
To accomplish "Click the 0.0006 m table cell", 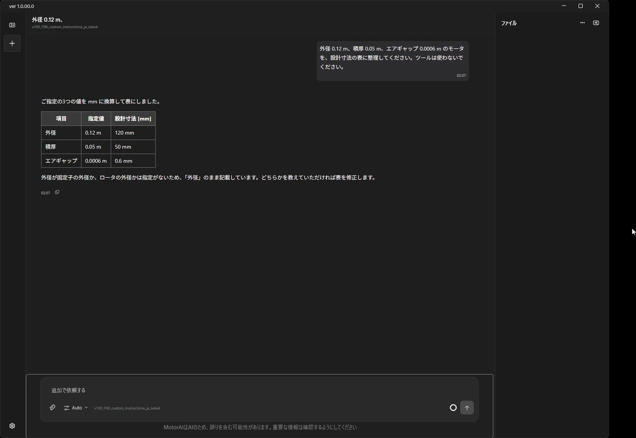I will click(x=96, y=161).
